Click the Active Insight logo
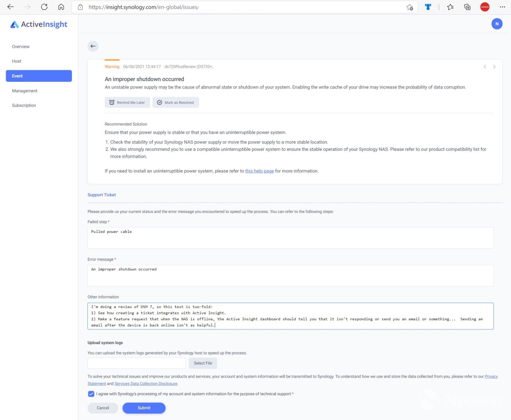Screen dimensions: 511x420 [x=39, y=24]
